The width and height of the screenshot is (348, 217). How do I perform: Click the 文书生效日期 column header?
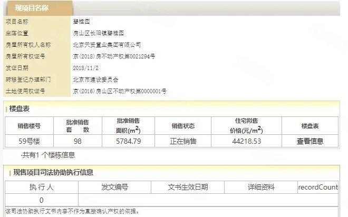188,187
